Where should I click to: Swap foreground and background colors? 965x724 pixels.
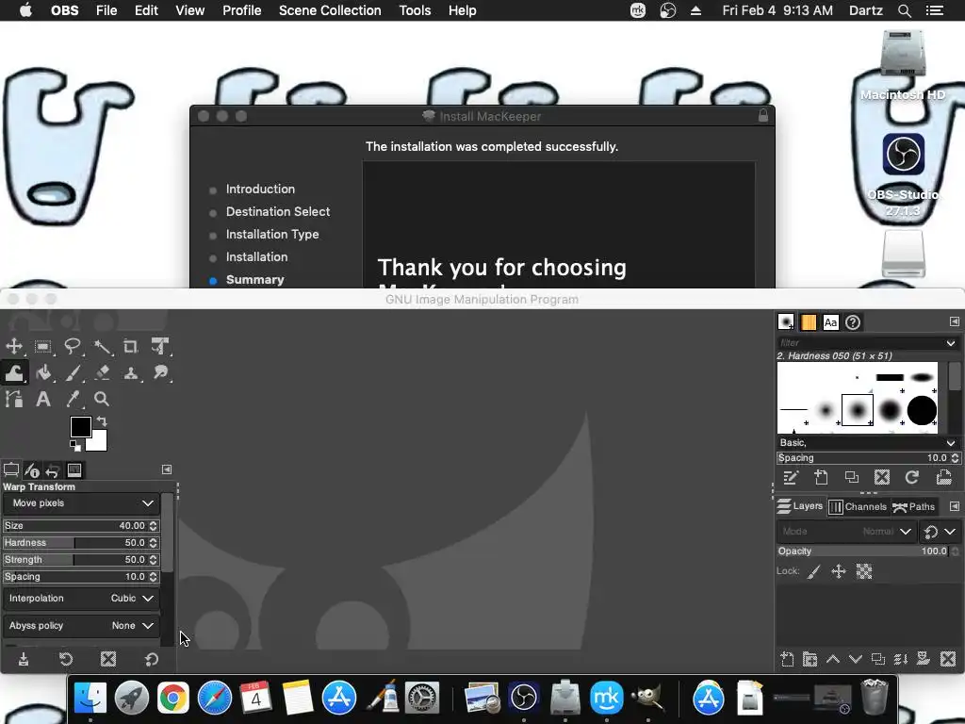[x=102, y=421]
